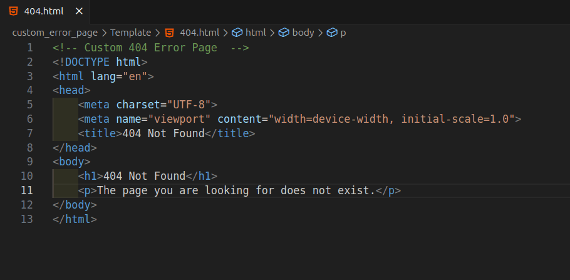Click the 404.html breadcrumb item

pyautogui.click(x=200, y=33)
